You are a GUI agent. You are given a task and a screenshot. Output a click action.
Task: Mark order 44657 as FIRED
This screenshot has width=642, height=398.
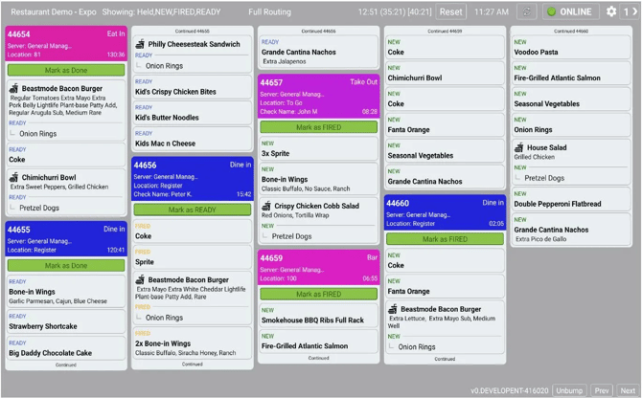click(x=319, y=127)
